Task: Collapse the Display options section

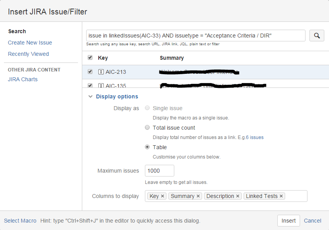Action: pyautogui.click(x=90, y=96)
